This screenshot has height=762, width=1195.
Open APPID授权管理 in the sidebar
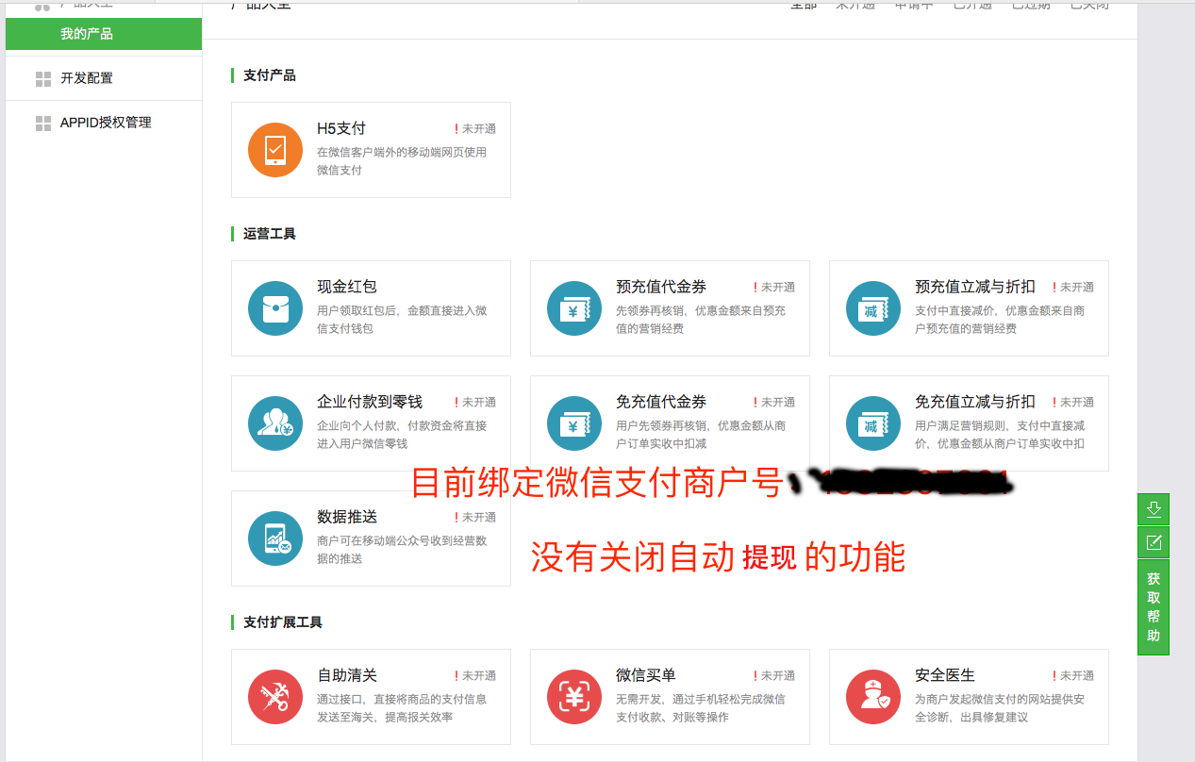tap(104, 123)
